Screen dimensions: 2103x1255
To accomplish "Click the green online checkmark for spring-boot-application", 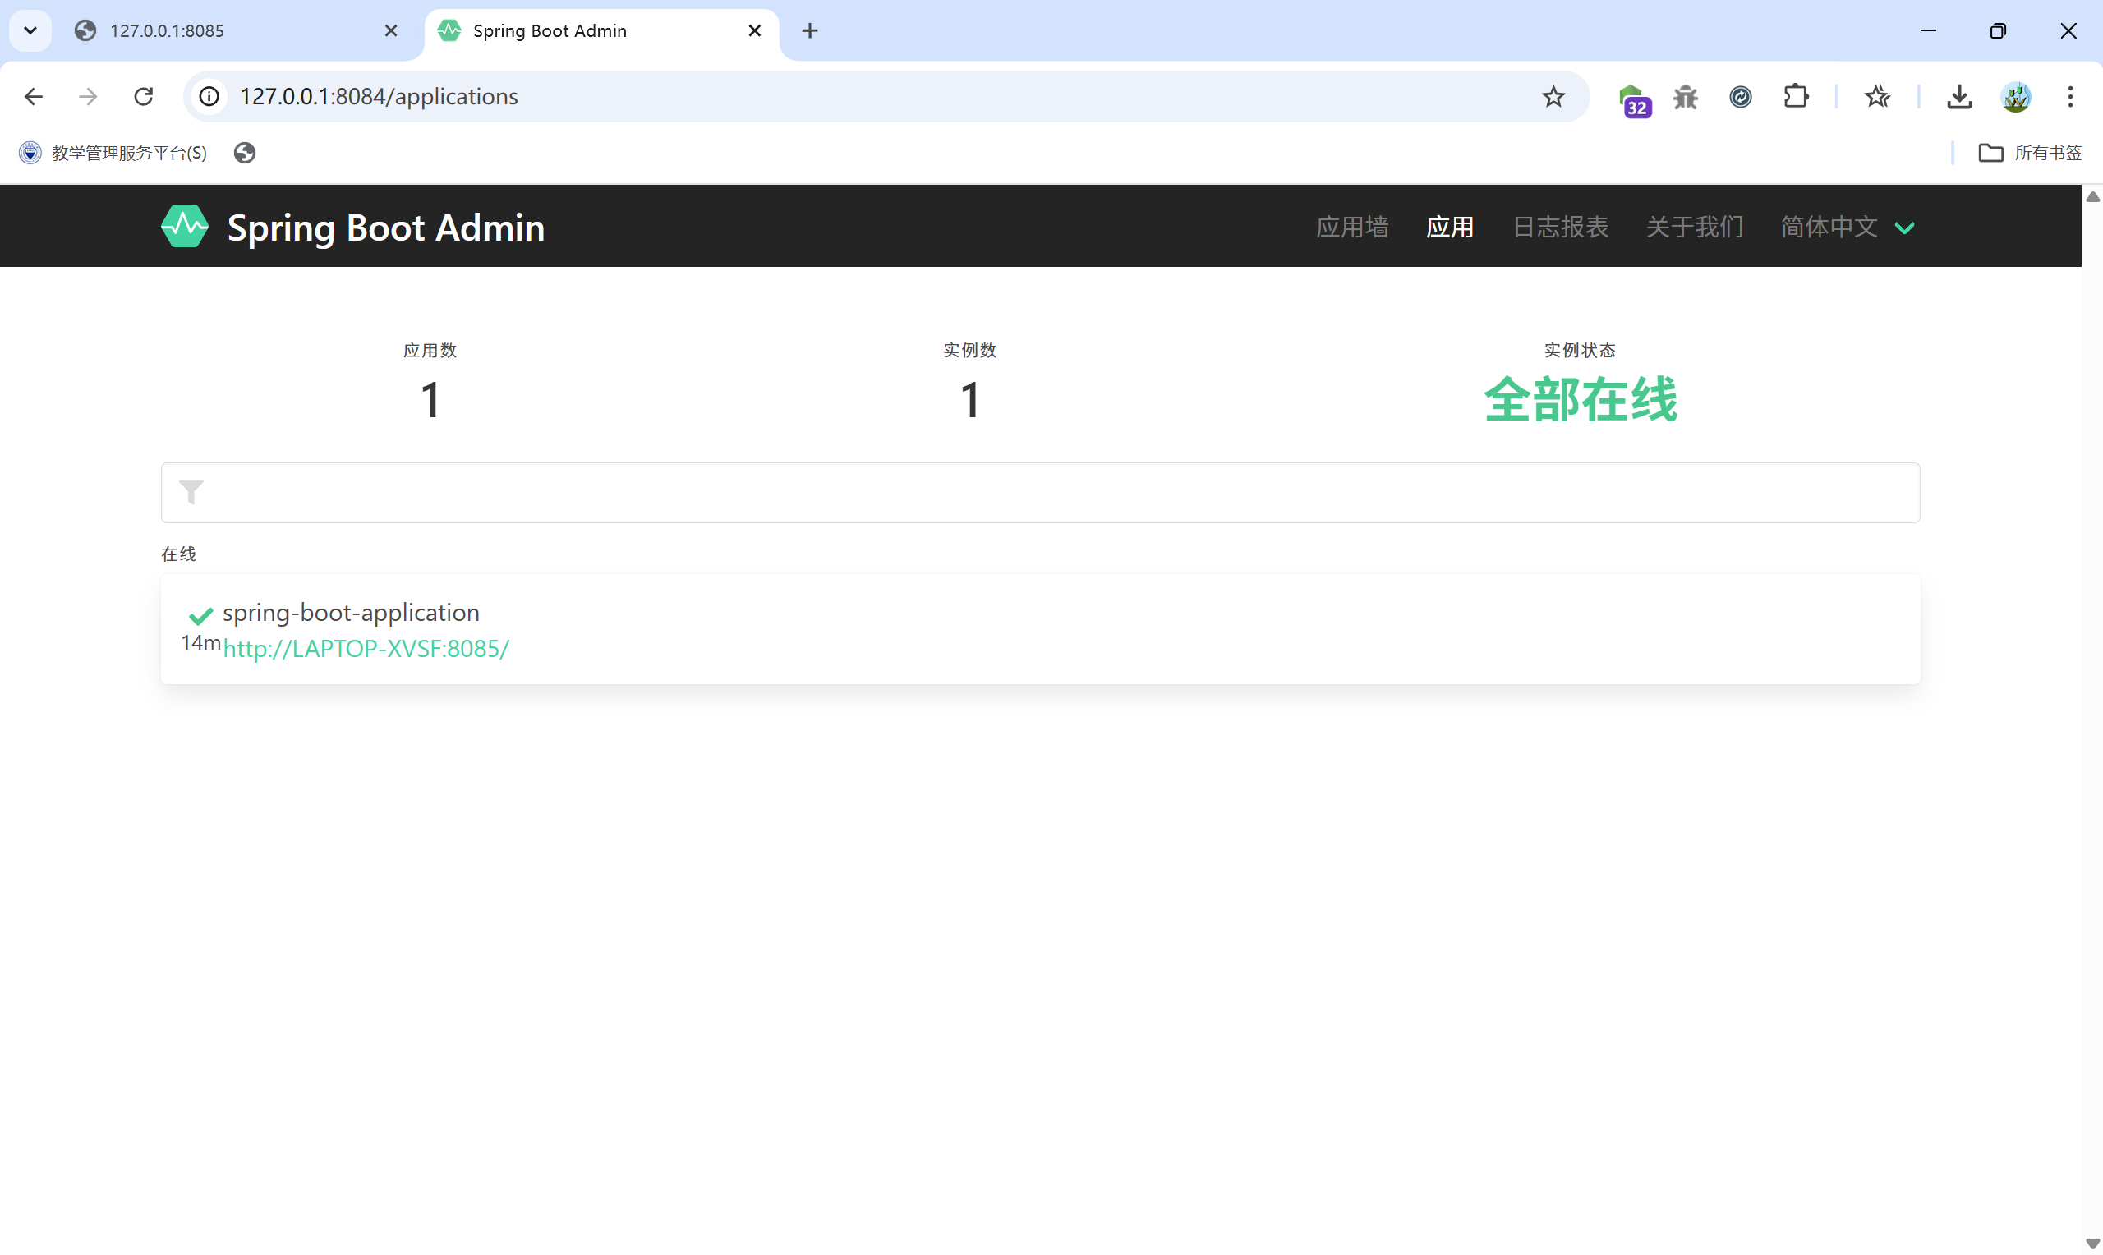I will tap(200, 615).
